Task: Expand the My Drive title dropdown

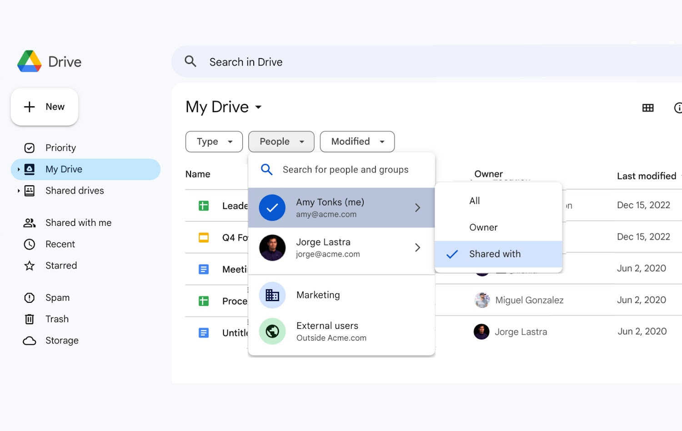Action: [x=258, y=108]
